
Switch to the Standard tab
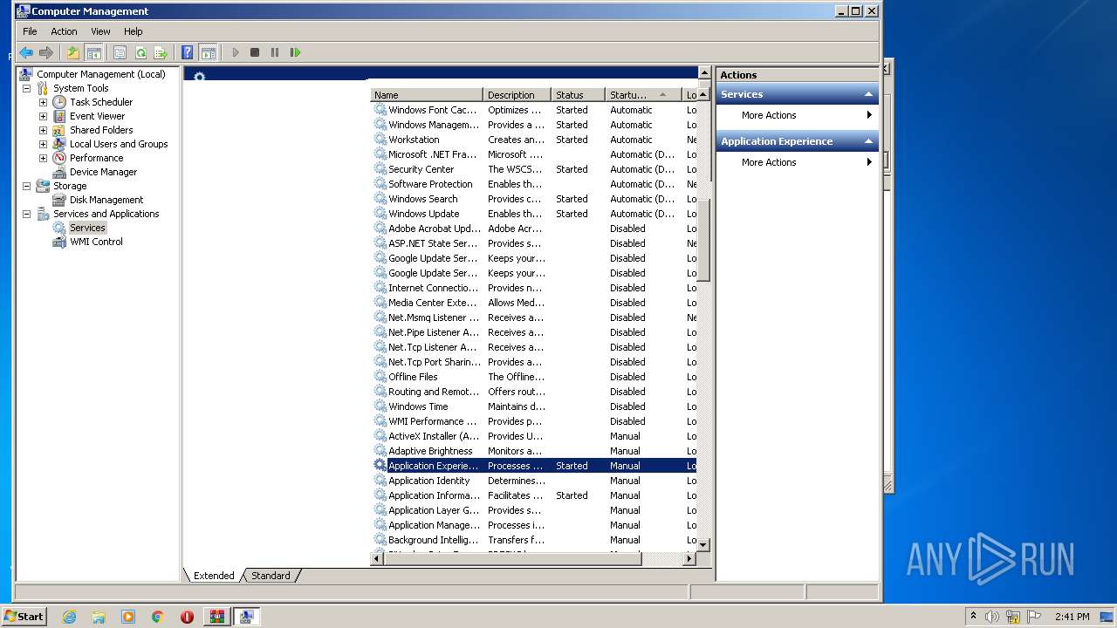[x=271, y=576]
